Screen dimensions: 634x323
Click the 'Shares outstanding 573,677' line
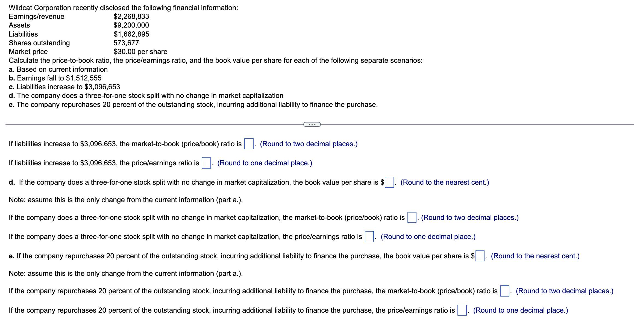tap(74, 43)
